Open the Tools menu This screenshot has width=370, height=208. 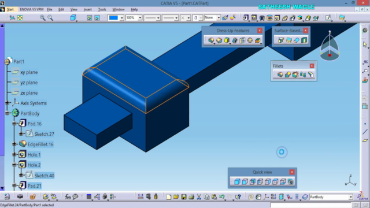tap(102, 9)
